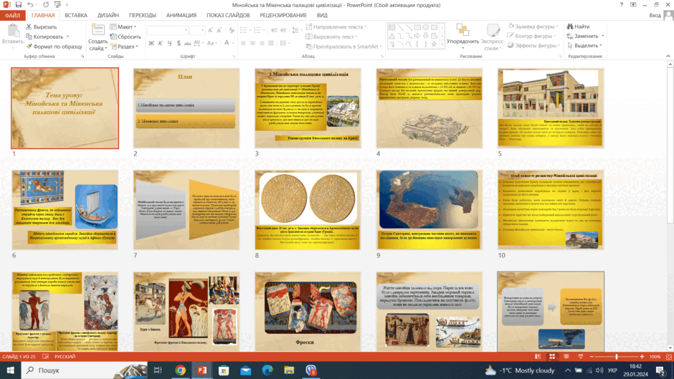
Task: Select the План slide 2 thumbnail
Action: (x=186, y=108)
